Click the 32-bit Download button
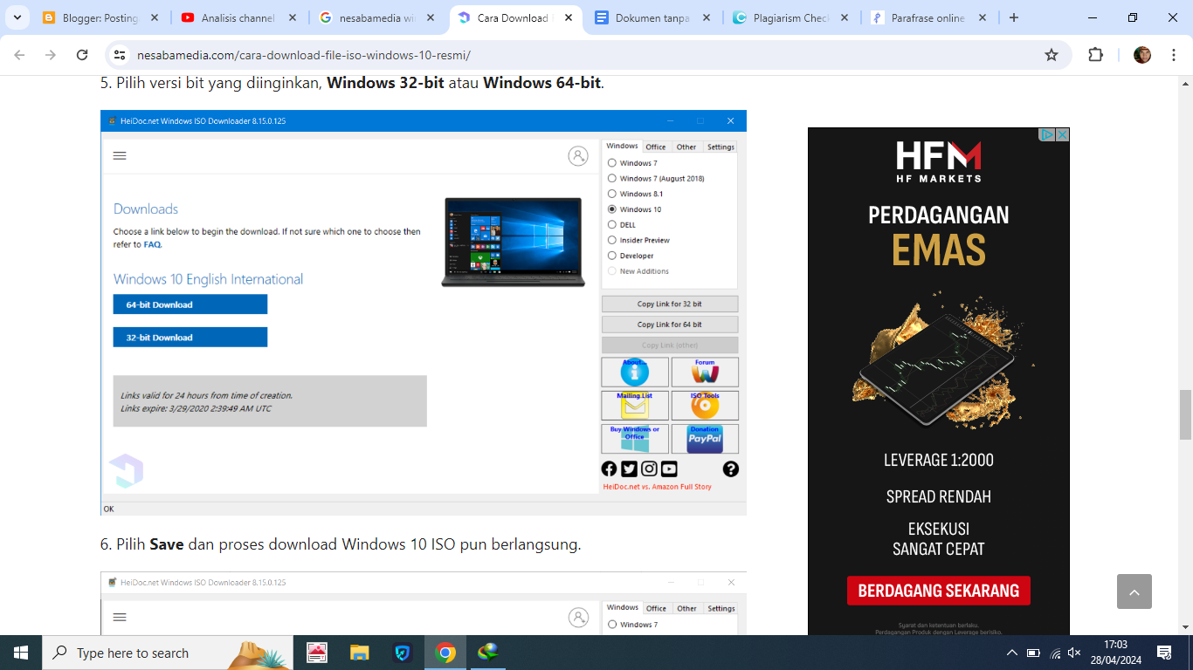Image resolution: width=1193 pixels, height=670 pixels. [190, 338]
